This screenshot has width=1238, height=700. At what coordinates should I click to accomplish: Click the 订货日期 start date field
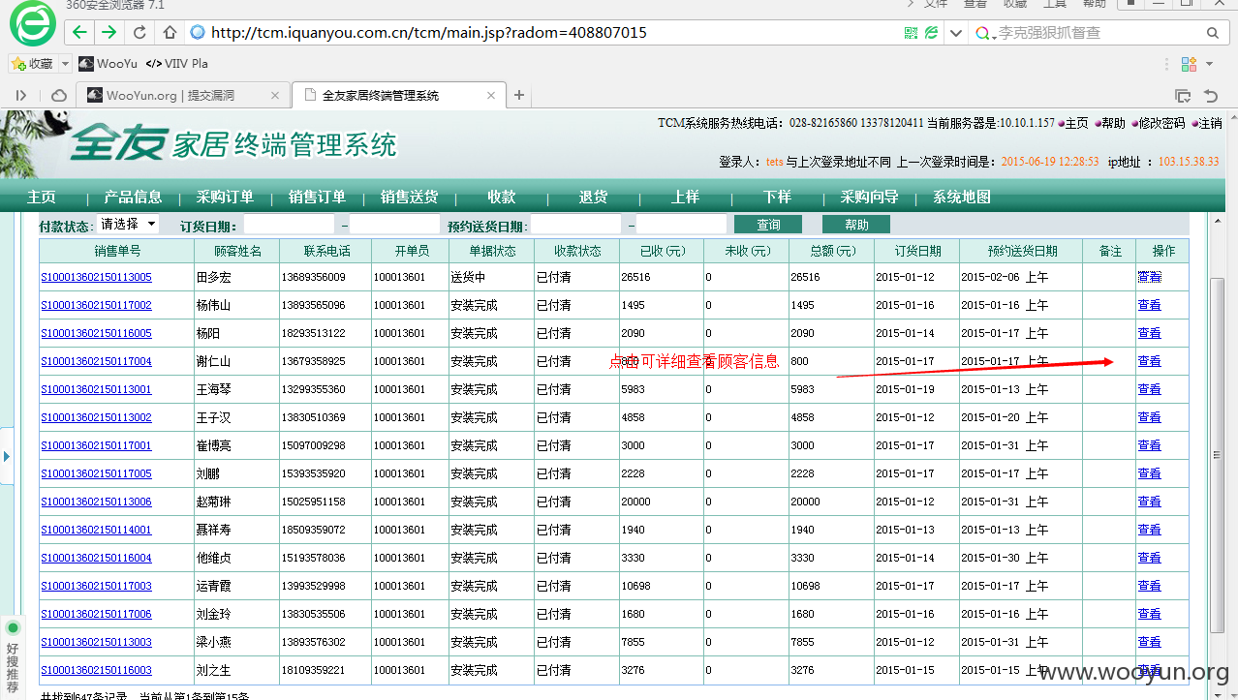point(289,225)
